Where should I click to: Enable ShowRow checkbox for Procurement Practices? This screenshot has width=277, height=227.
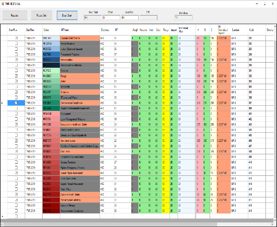pyautogui.click(x=16, y=54)
